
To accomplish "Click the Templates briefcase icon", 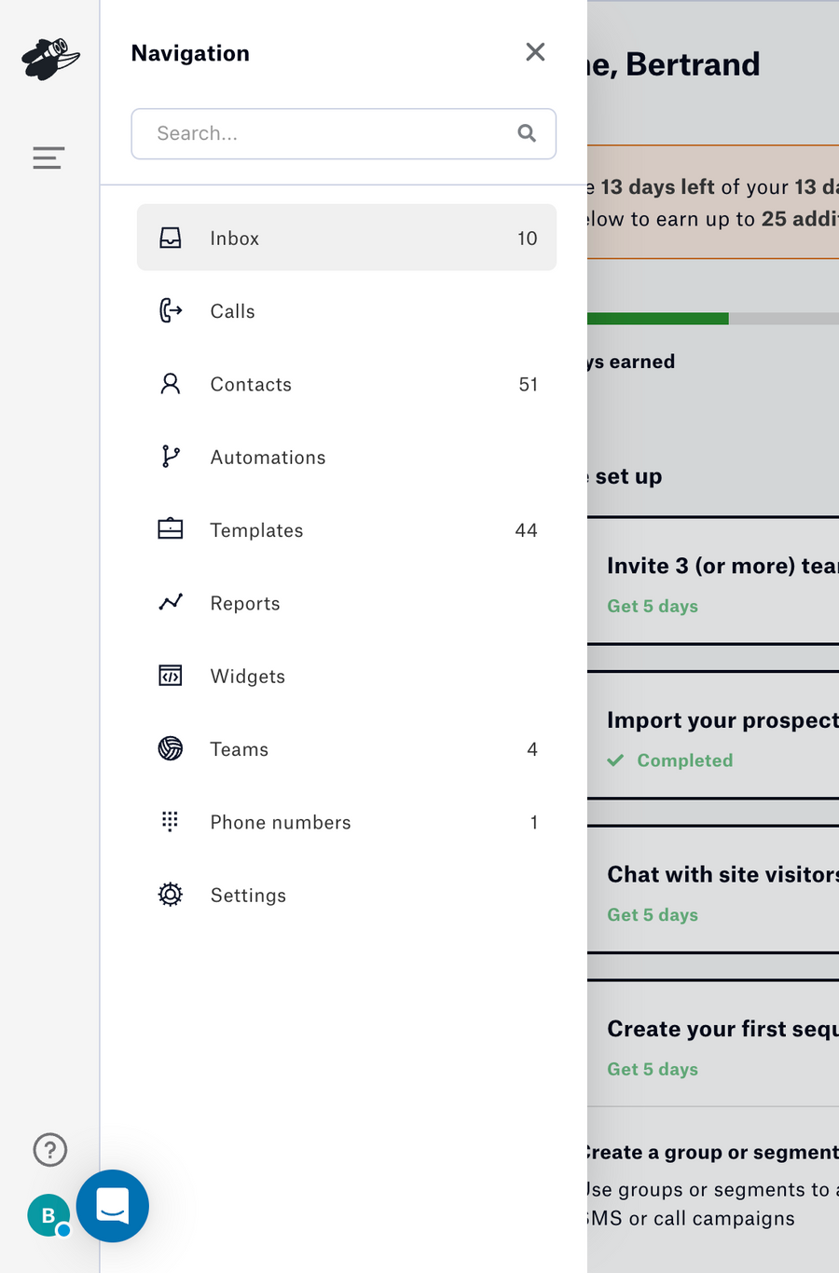I will coord(171,529).
